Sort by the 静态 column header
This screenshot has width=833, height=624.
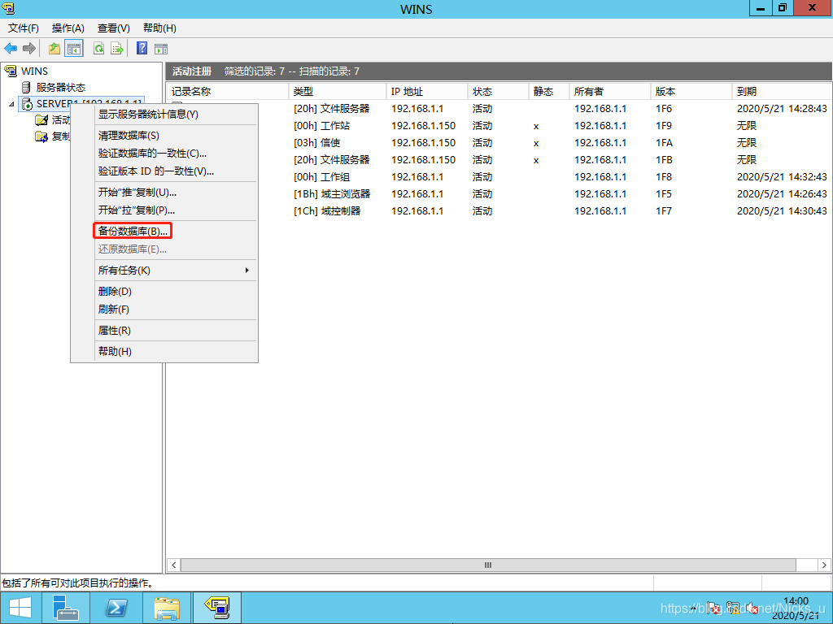pyautogui.click(x=549, y=91)
